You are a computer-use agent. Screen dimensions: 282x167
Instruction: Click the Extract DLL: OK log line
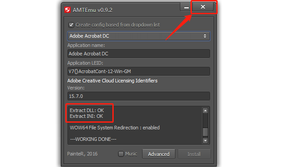87,110
